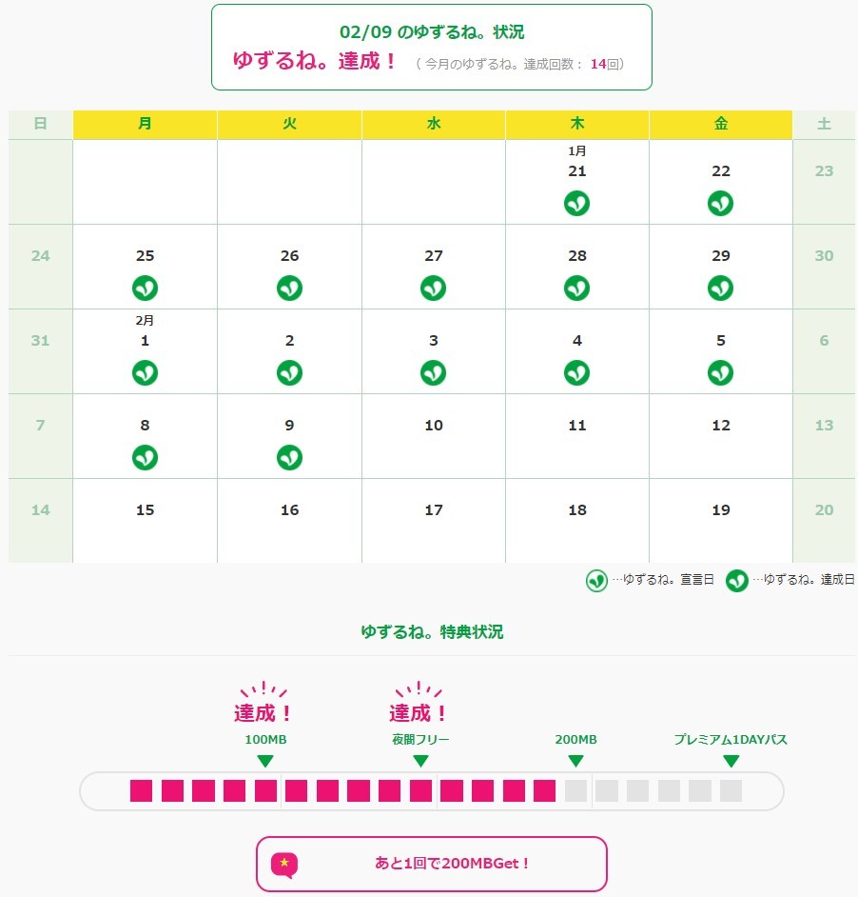The width and height of the screenshot is (858, 897).
Task: Click the achievement icon on February 1
Action: (x=145, y=372)
